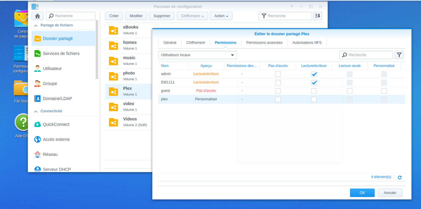
Task: Open the Aide DSM desktop icon
Action: [22, 123]
